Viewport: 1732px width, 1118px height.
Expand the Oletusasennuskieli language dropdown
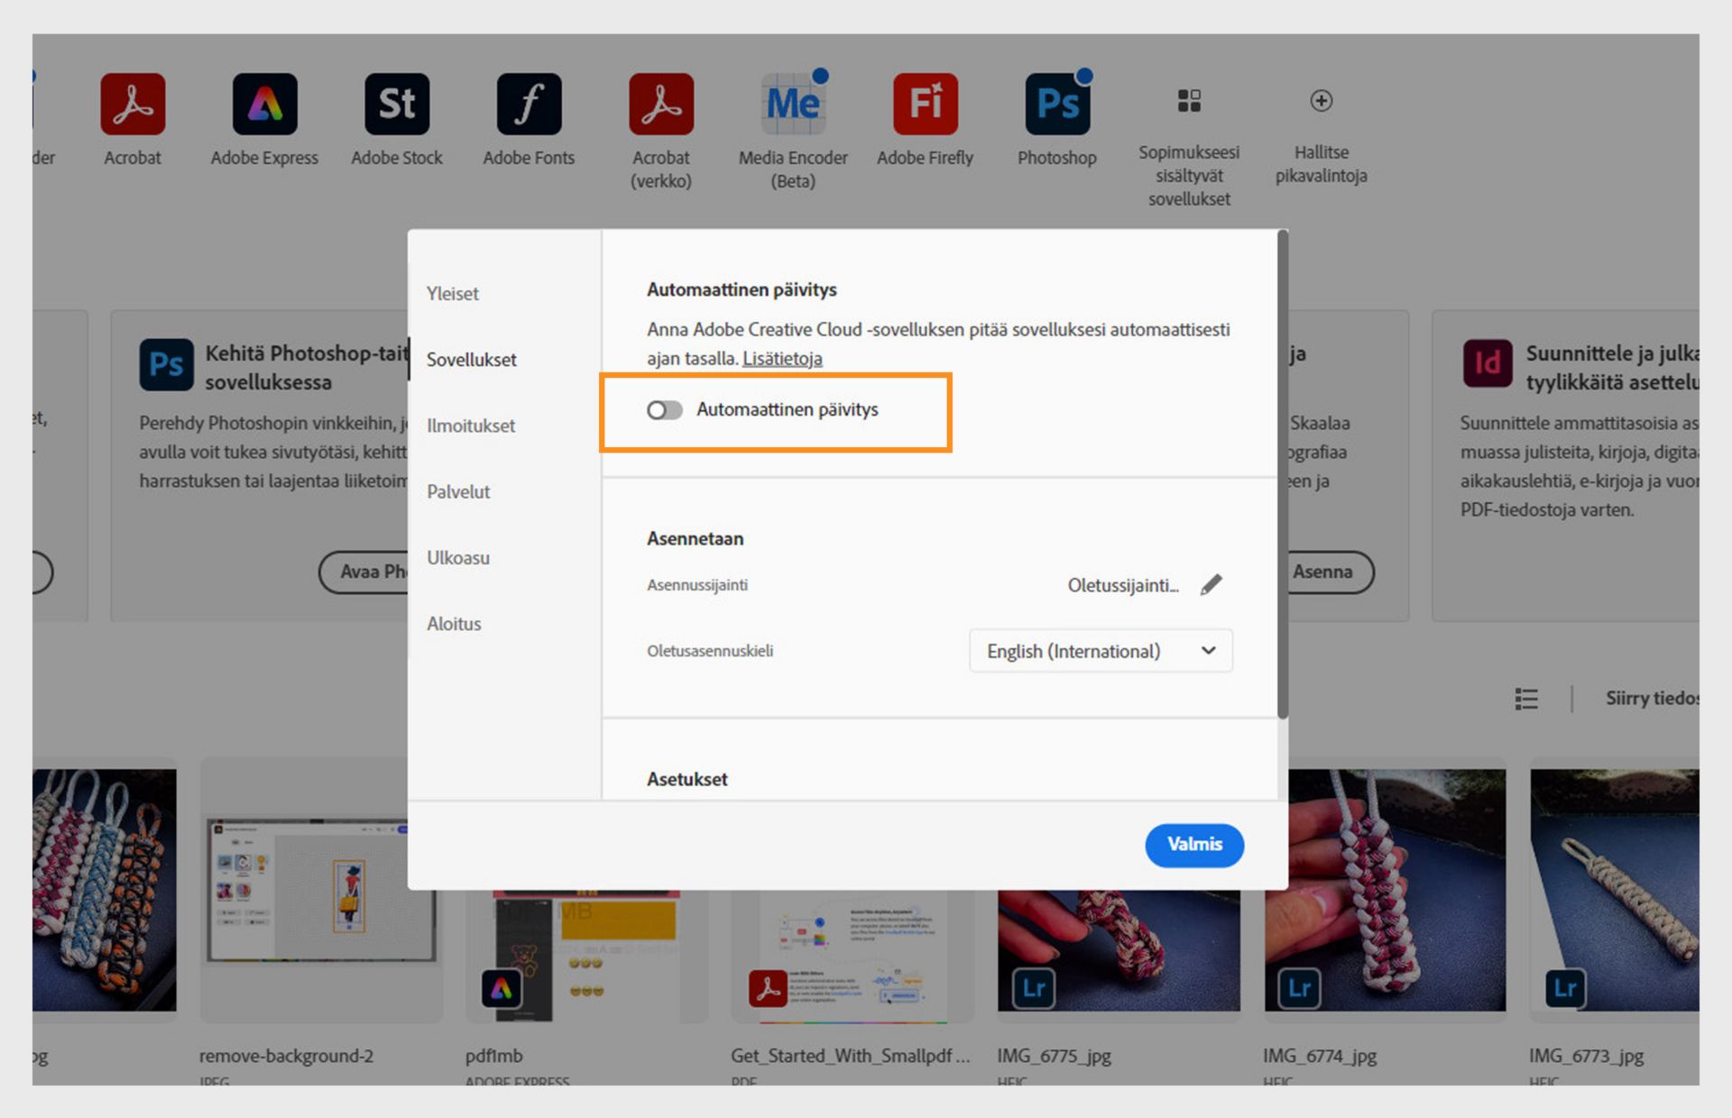(1101, 651)
